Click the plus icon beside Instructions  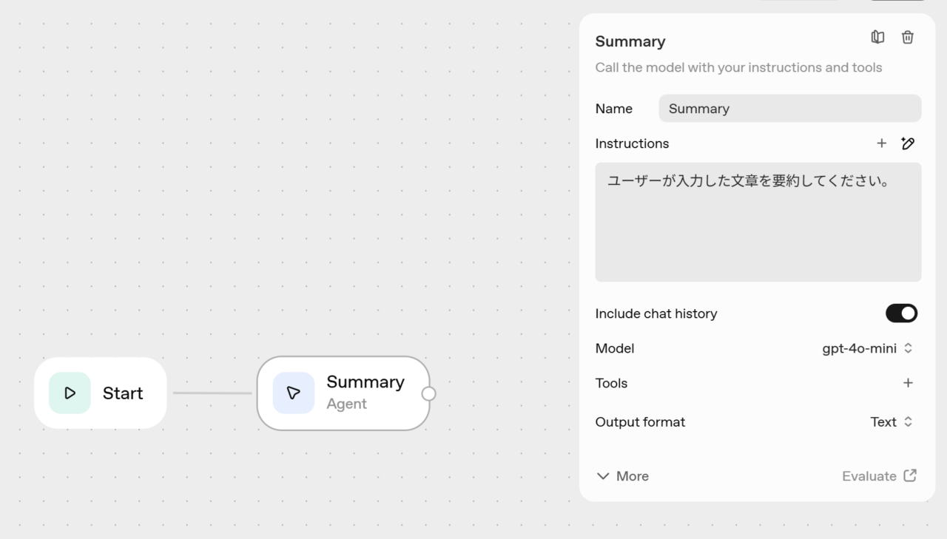pos(881,143)
